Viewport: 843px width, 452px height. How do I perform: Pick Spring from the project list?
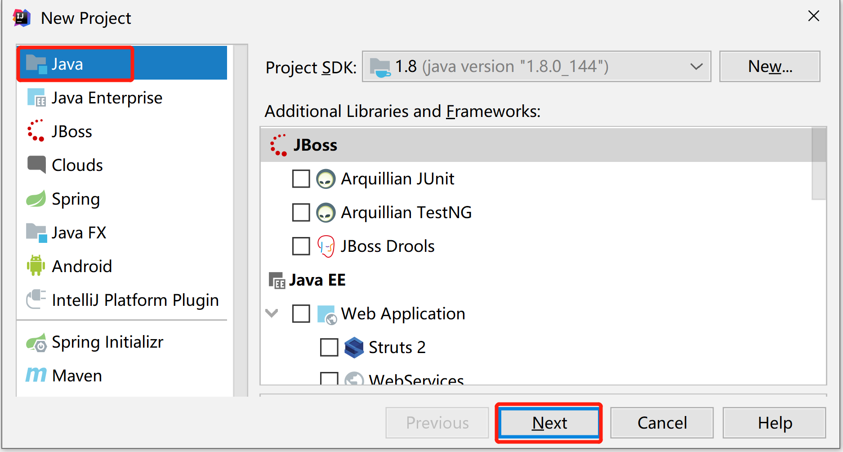pyautogui.click(x=122, y=199)
